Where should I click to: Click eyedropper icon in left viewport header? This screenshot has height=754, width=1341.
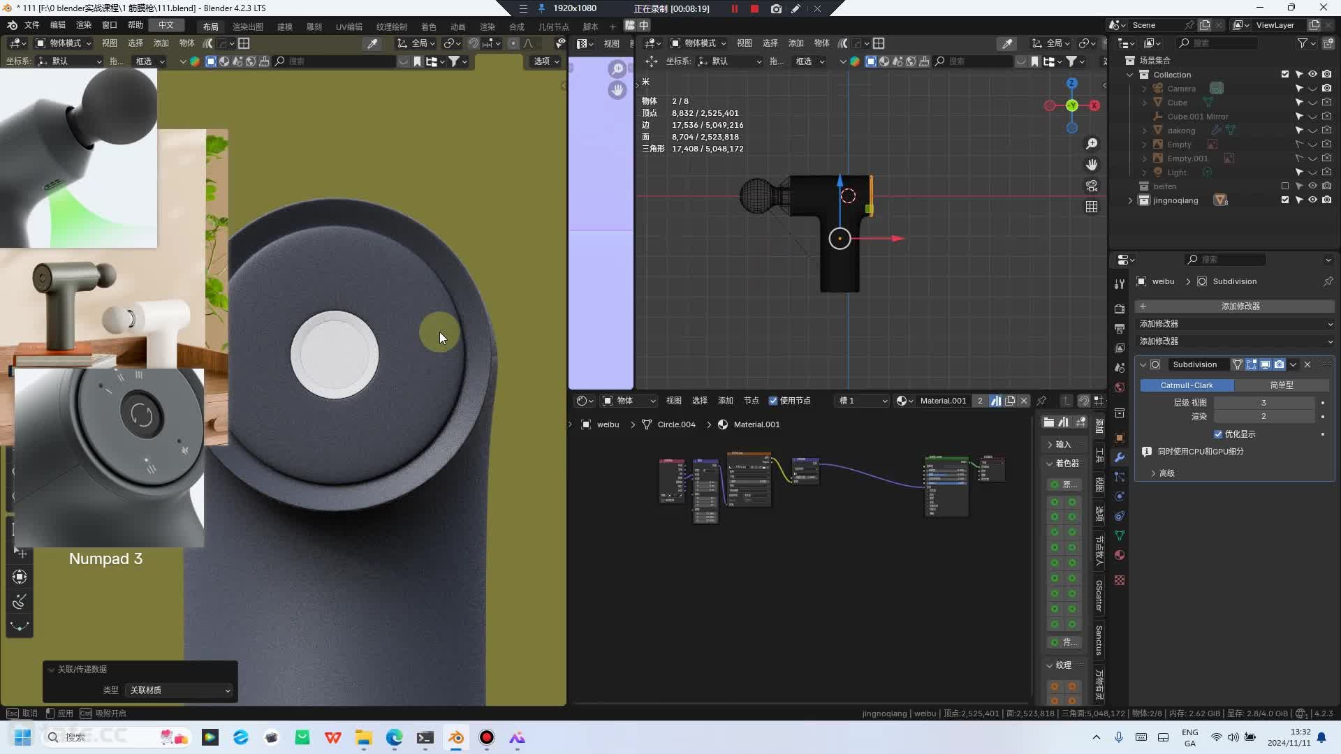point(372,43)
